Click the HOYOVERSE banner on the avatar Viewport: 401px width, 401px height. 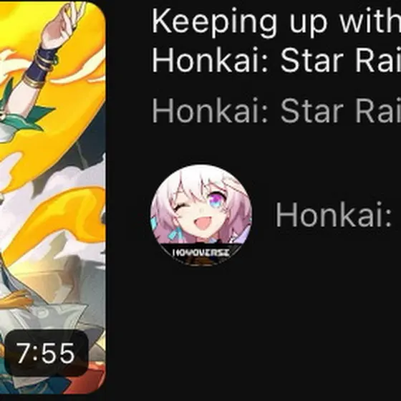point(201,253)
